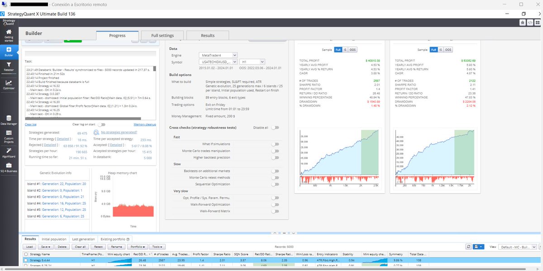Toggle Disable all cross checks switch

[275, 128]
